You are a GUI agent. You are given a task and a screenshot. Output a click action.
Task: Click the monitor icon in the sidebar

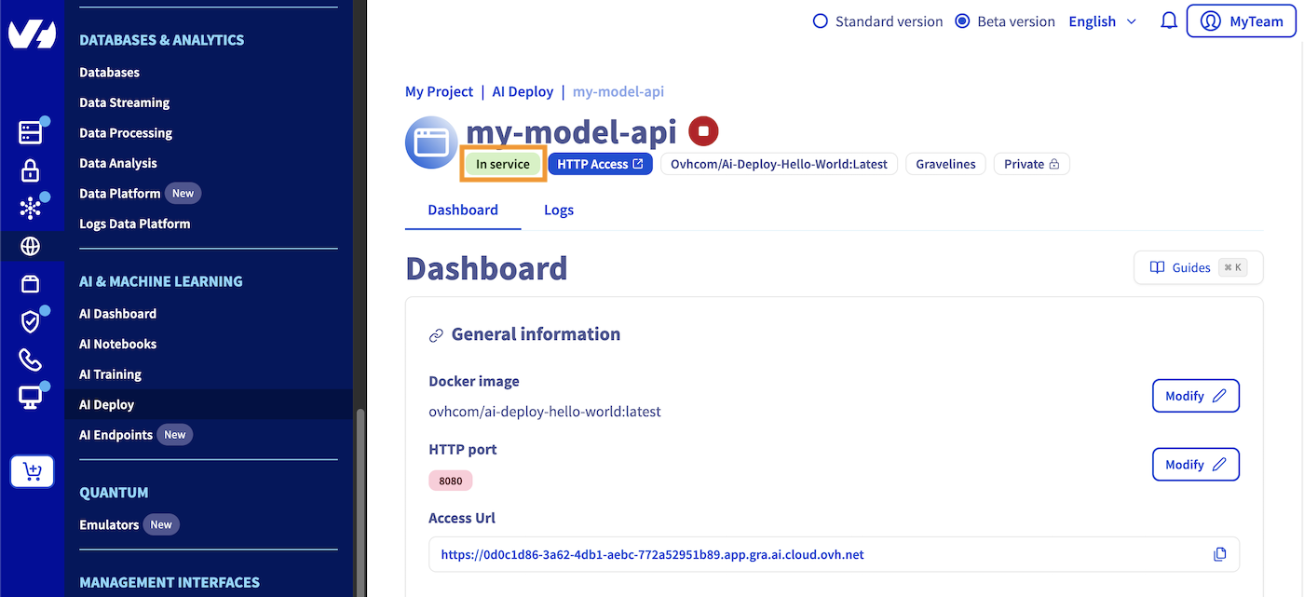(x=31, y=396)
